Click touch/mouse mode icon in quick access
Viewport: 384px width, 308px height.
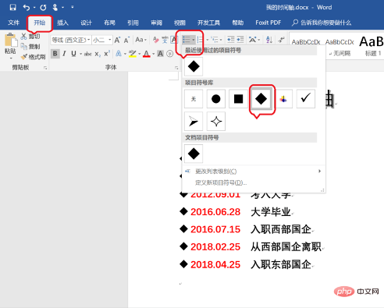click(x=55, y=7)
